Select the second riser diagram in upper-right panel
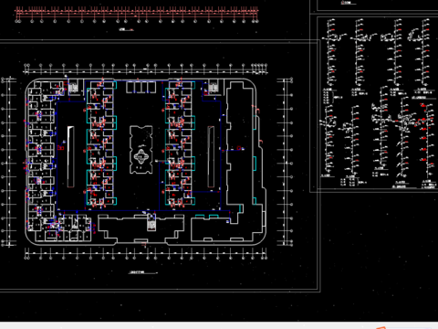The width and height of the screenshot is (438, 329). (x=360, y=53)
